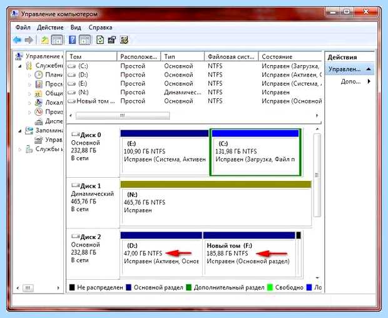
Task: Click the Refresh toolbar icon
Action: coord(100,40)
